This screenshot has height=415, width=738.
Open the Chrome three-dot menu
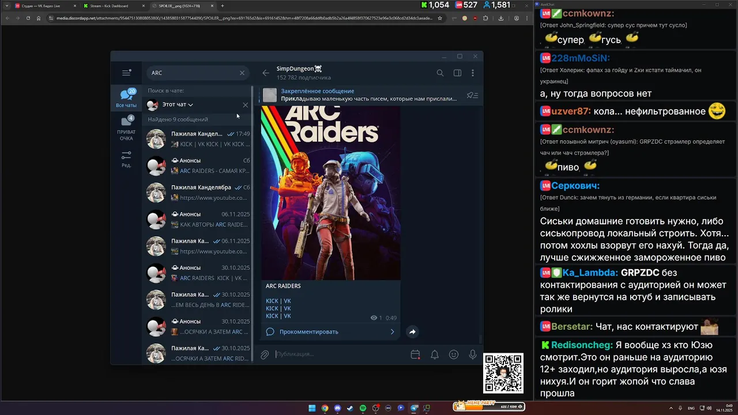coord(527,18)
